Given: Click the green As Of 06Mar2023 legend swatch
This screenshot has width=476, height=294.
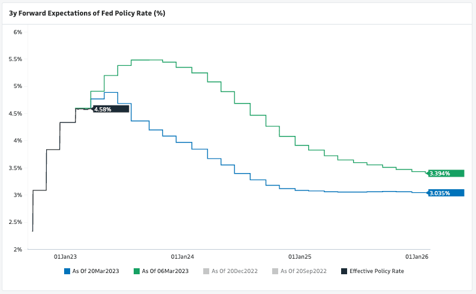Looking at the screenshot, I should pyautogui.click(x=137, y=271).
